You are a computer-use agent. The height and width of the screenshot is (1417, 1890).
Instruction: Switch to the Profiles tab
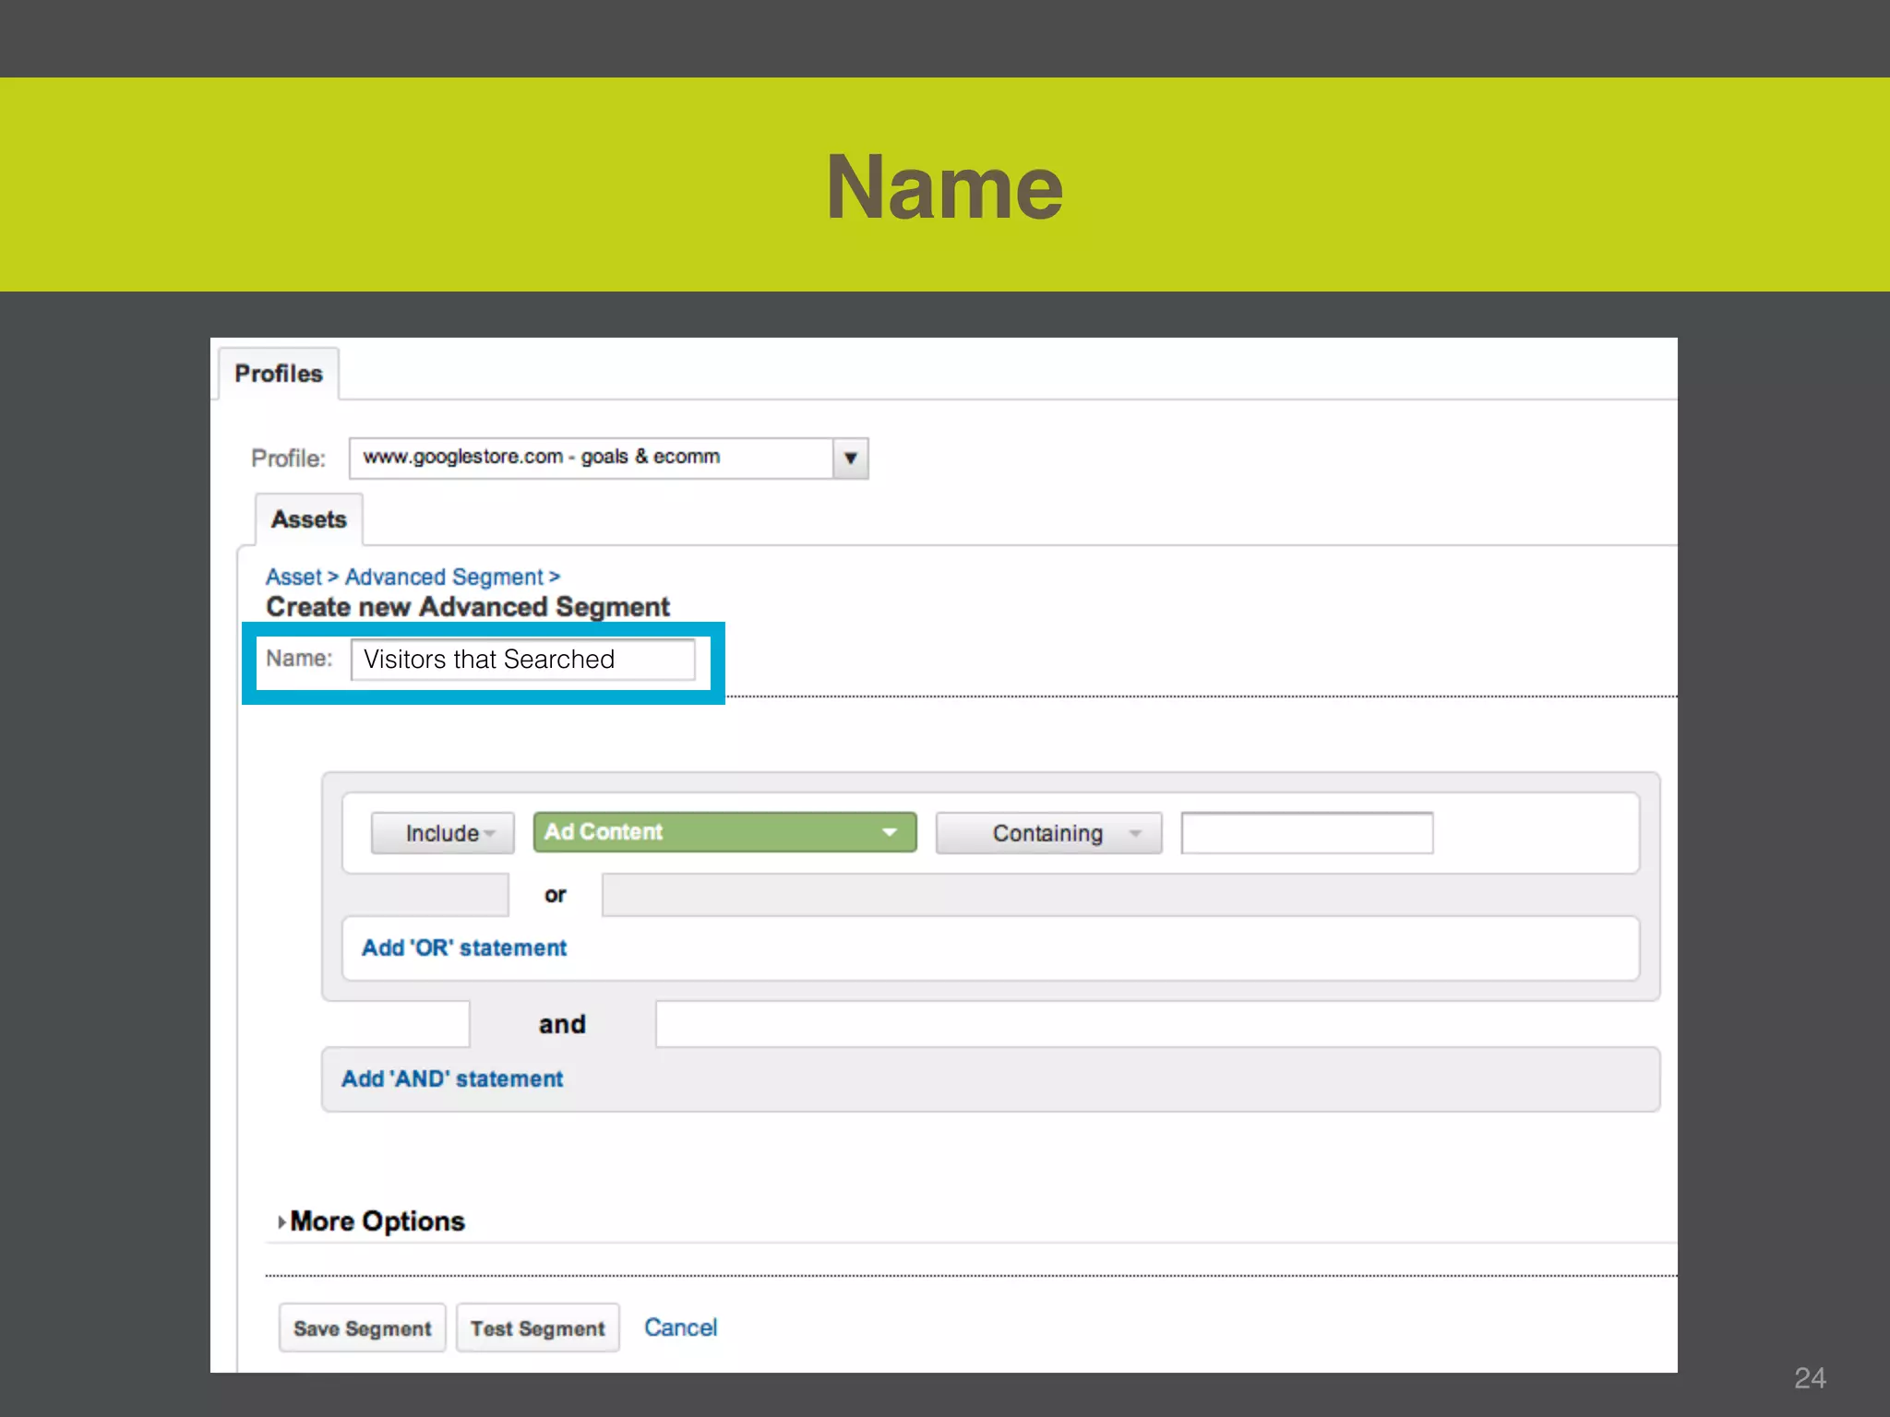279,374
